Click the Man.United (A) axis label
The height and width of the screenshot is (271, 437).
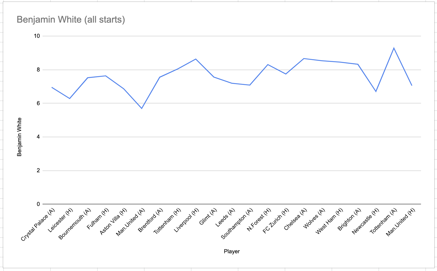coord(130,222)
